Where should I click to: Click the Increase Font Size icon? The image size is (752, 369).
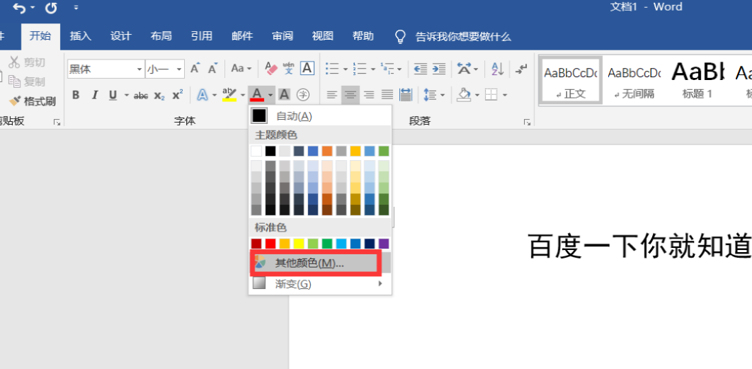pos(195,69)
